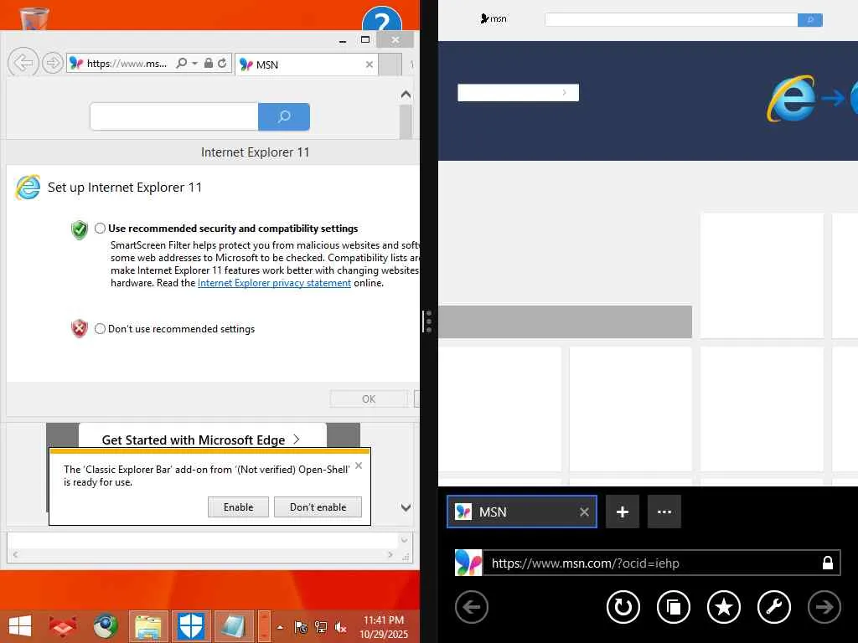Open Action Center flag in system tray
The image size is (858, 643).
point(301,627)
